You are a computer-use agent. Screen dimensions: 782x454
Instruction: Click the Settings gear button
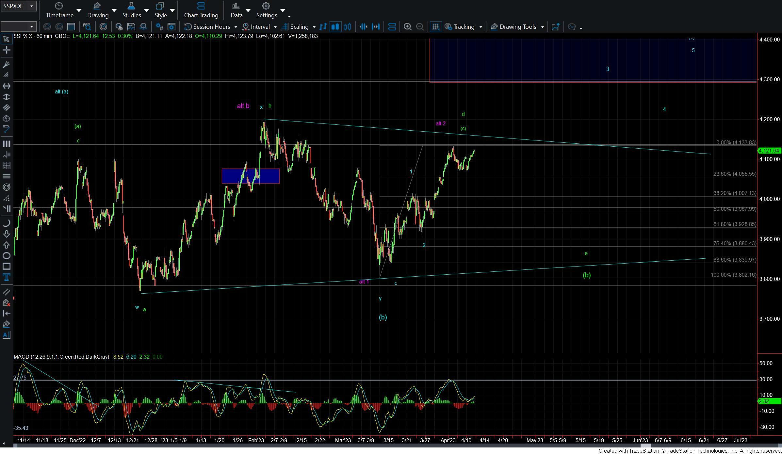[x=267, y=10]
